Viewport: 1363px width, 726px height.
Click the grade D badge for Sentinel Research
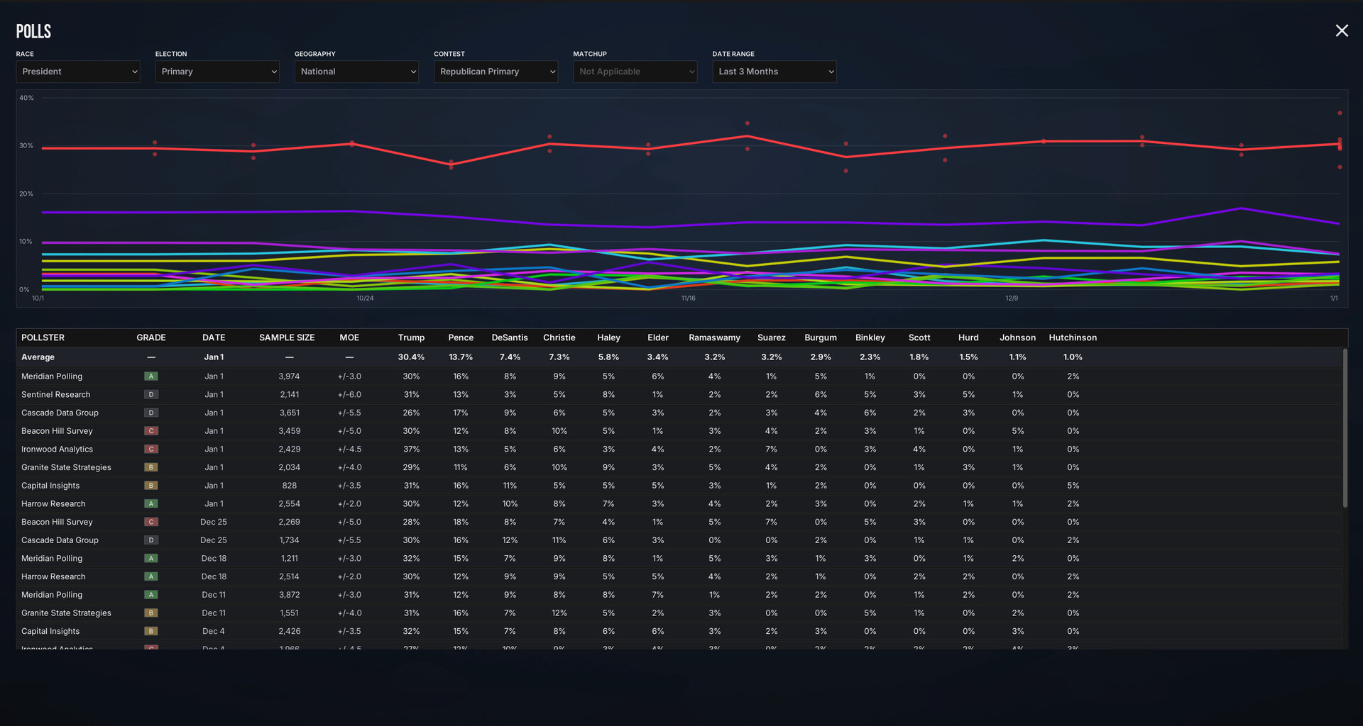tap(151, 395)
